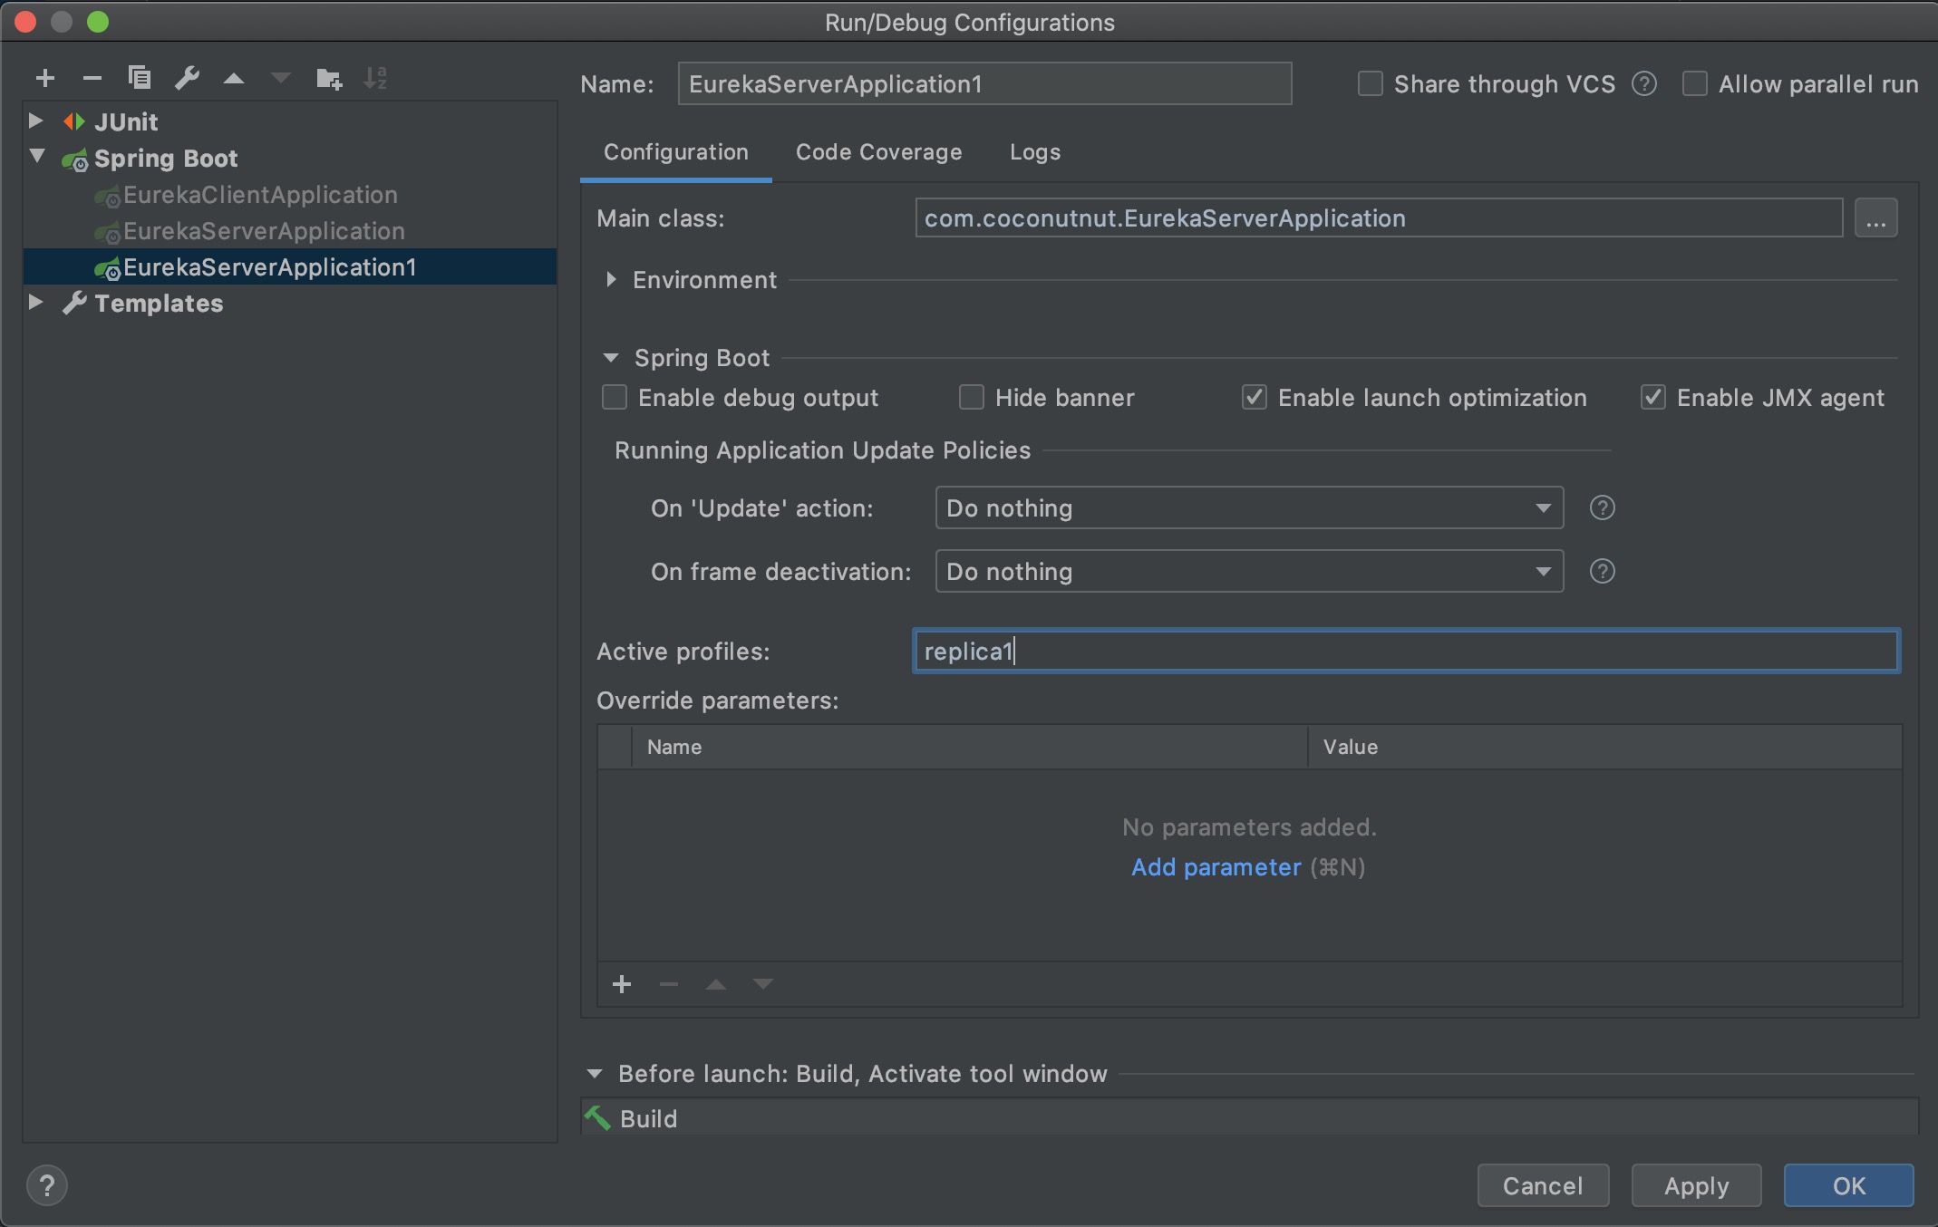Click the Create New Folder icon
1938x1227 pixels.
coord(329,79)
